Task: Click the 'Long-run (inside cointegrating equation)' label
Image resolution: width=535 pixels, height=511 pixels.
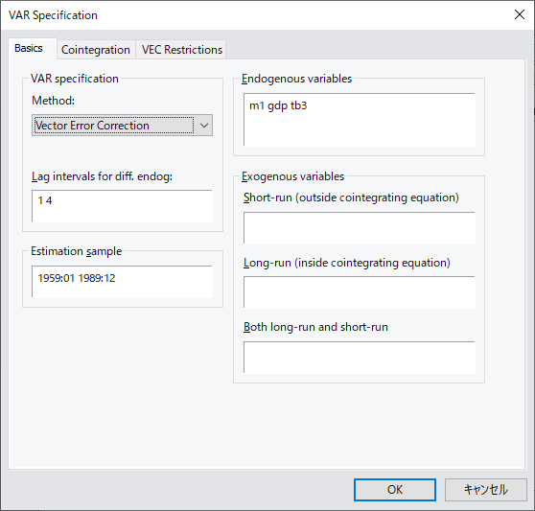Action: [347, 263]
